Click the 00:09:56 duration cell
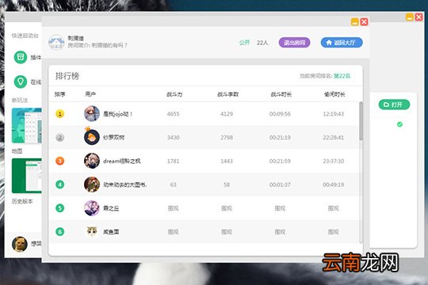This screenshot has height=285, width=428. [x=280, y=114]
